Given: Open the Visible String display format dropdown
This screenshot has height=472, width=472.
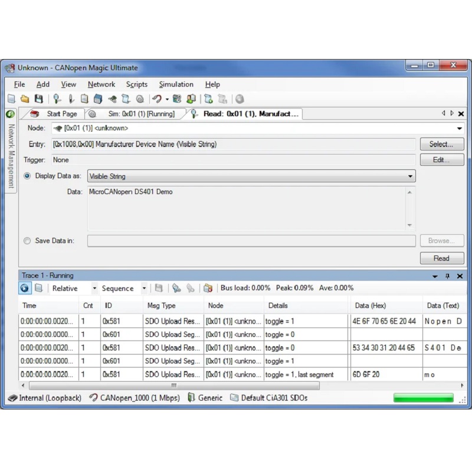Looking at the screenshot, I should (410, 176).
